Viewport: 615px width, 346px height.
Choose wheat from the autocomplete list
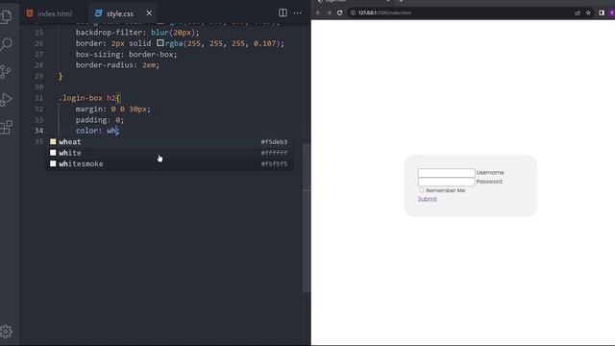(170, 141)
